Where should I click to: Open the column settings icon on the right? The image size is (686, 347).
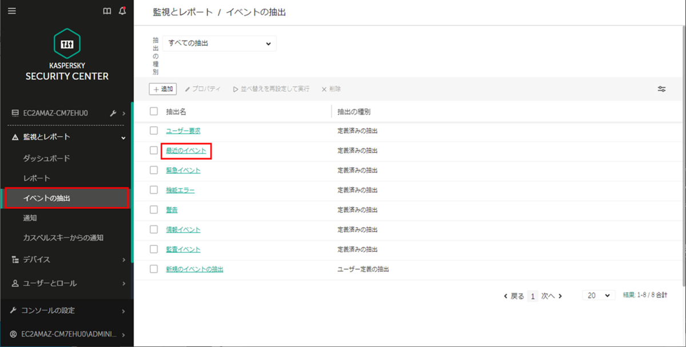pos(661,88)
